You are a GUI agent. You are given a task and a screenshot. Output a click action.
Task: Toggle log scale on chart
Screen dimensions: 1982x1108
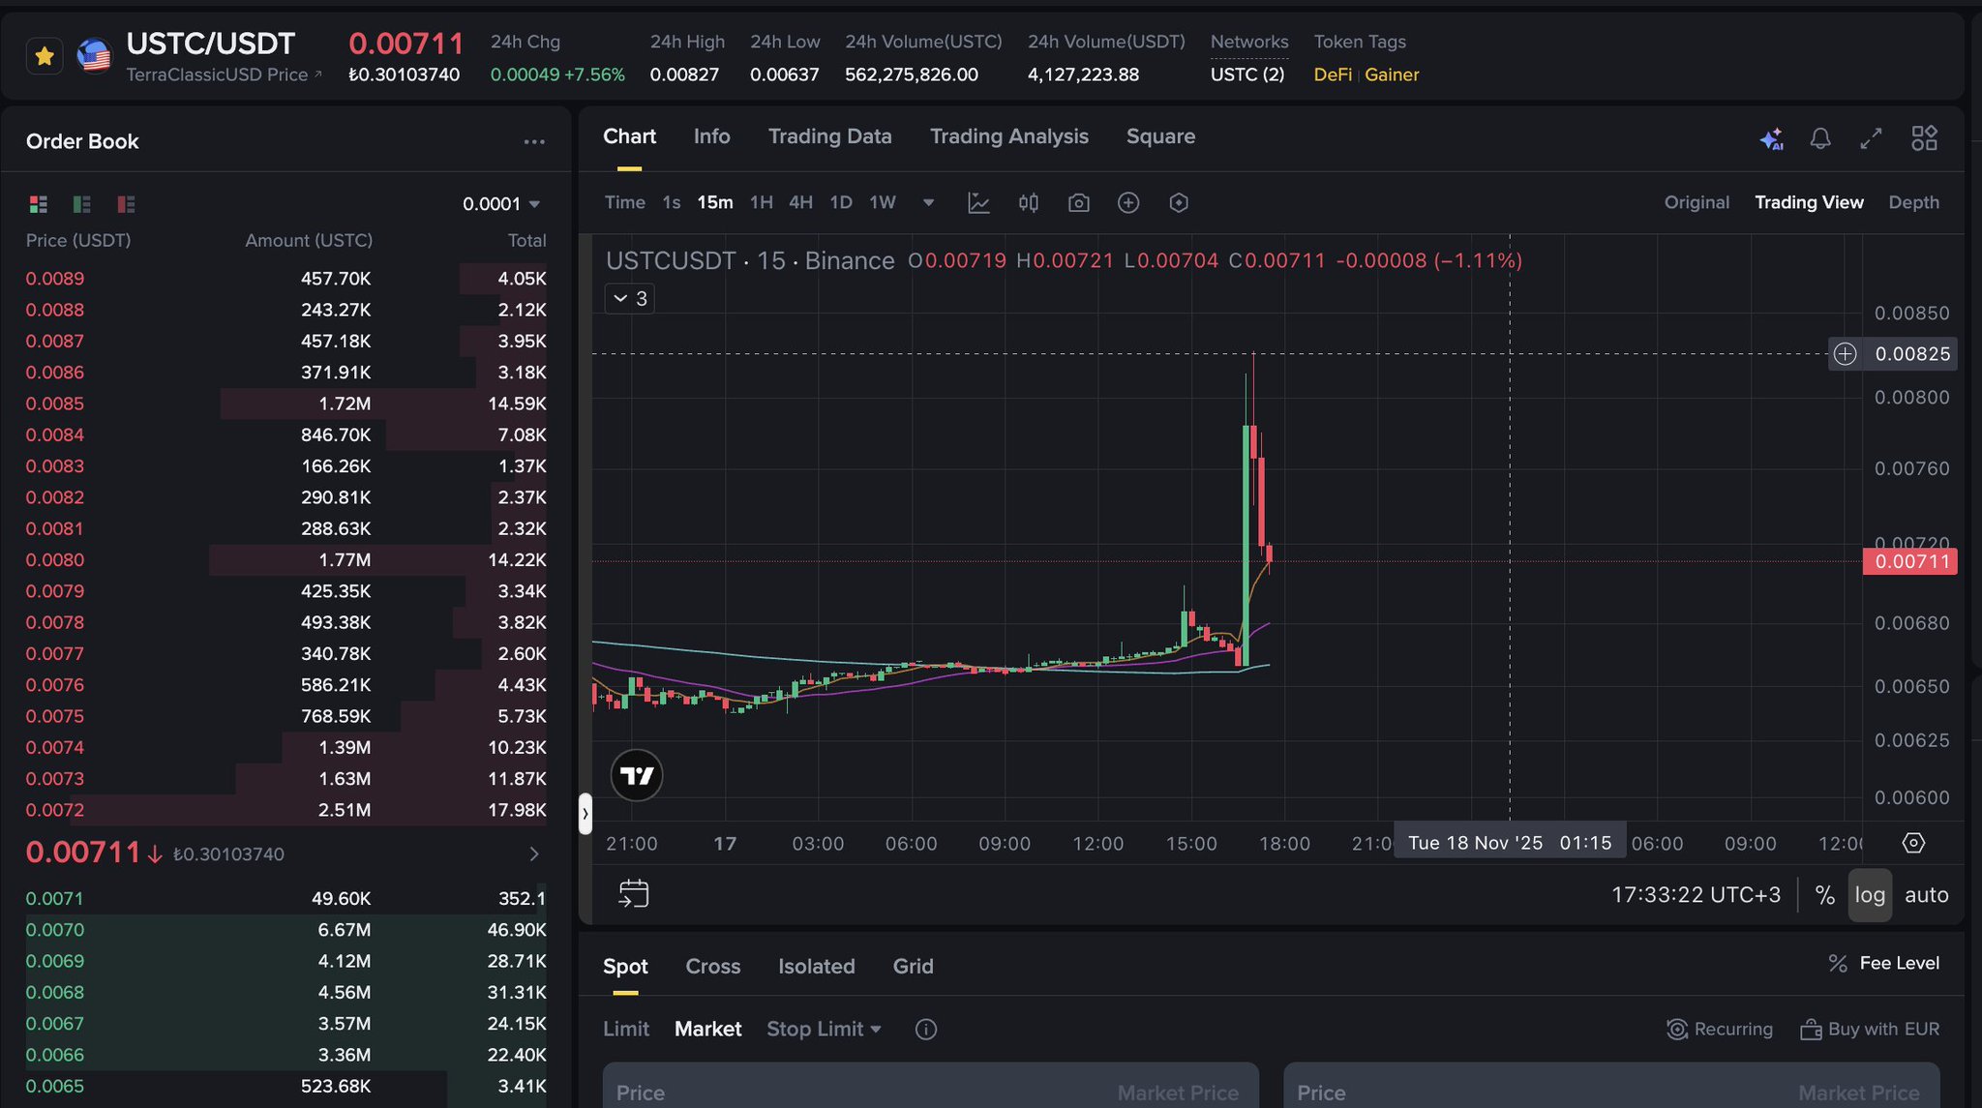click(x=1869, y=895)
